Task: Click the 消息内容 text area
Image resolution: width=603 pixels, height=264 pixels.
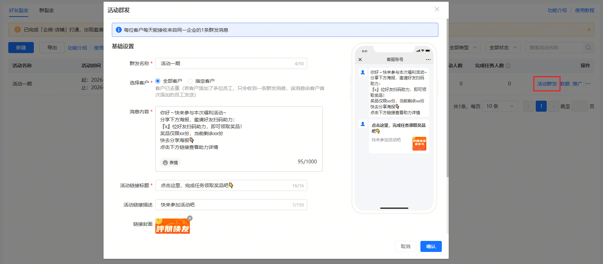Action: (x=239, y=139)
